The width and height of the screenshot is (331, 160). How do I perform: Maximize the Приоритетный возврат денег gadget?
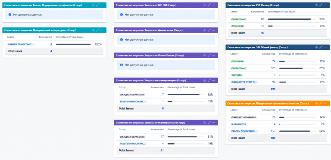(97, 30)
